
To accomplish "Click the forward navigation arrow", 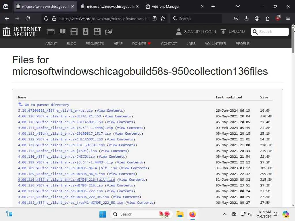I will (17, 18).
